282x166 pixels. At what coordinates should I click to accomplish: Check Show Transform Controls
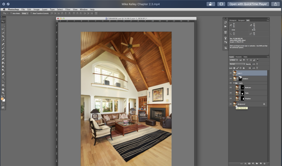31,13
